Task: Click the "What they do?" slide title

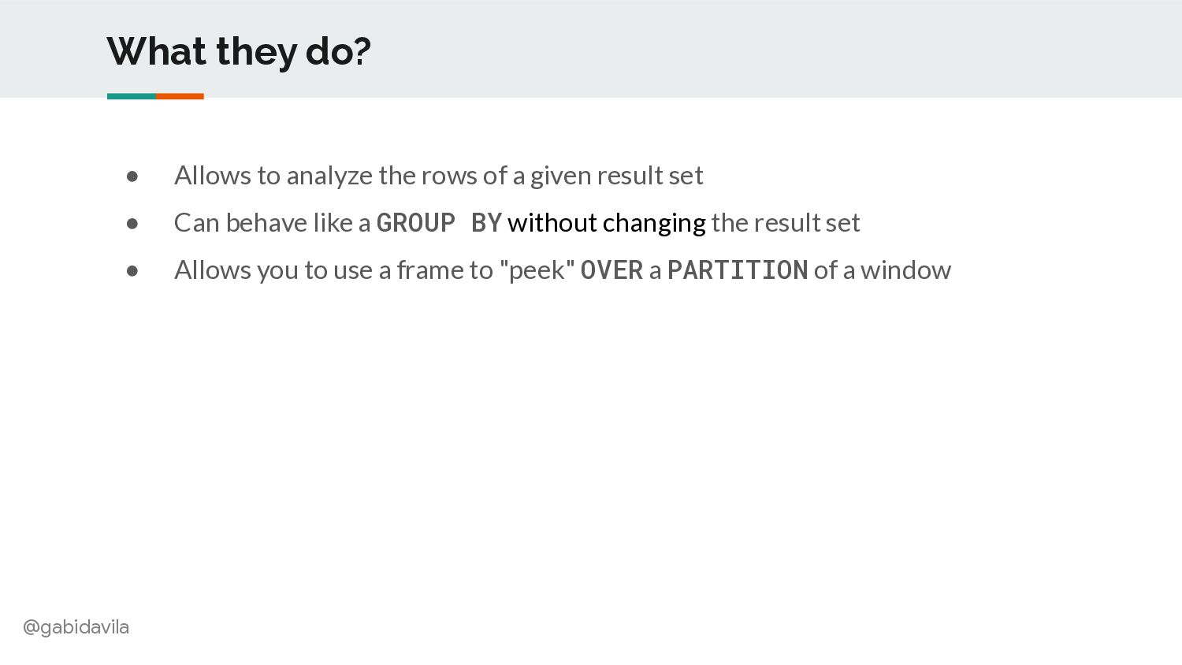Action: [239, 52]
